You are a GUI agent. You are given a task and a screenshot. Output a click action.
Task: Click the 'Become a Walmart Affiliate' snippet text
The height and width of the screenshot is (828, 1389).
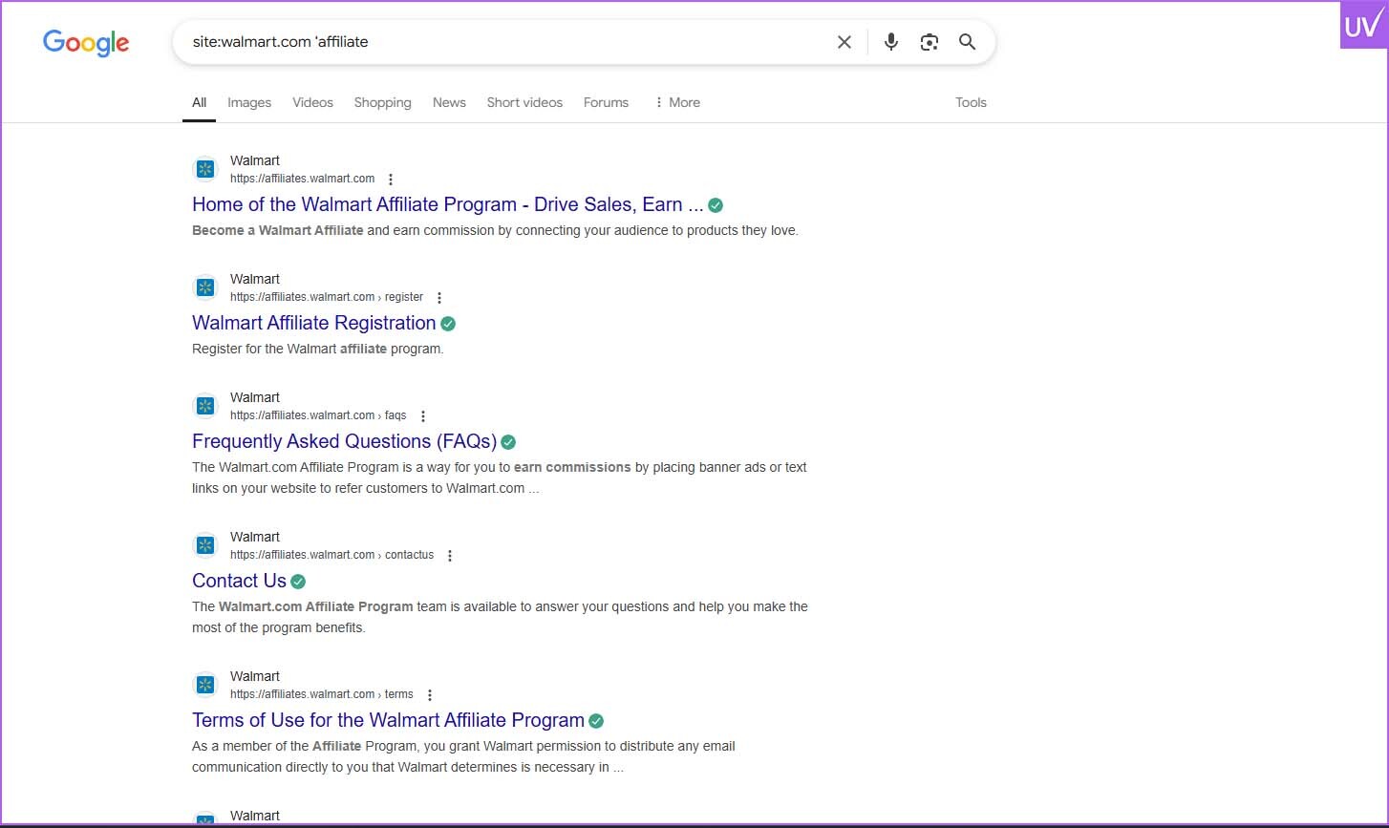pos(277,230)
